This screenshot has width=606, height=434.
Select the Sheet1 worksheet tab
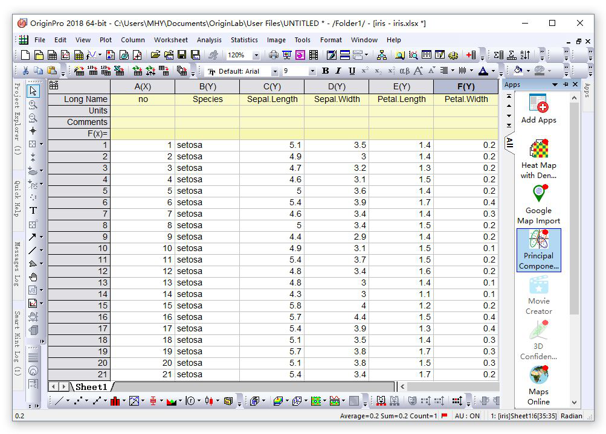click(x=91, y=386)
